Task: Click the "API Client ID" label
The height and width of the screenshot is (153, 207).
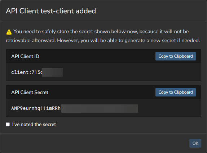Action: pos(25,57)
